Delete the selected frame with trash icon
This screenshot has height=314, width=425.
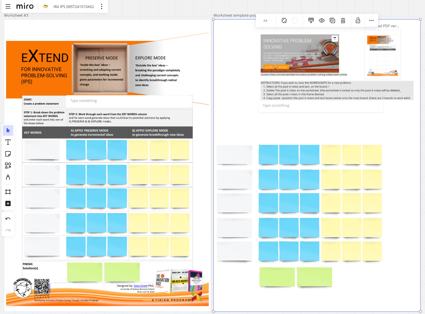click(x=343, y=20)
